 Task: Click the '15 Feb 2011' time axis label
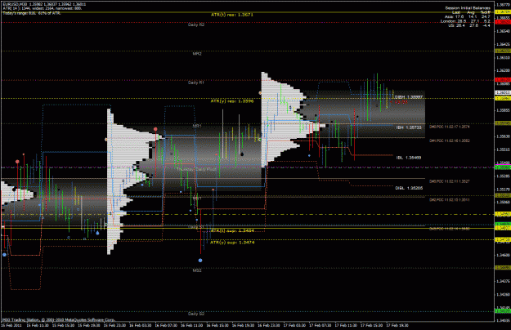[12, 325]
